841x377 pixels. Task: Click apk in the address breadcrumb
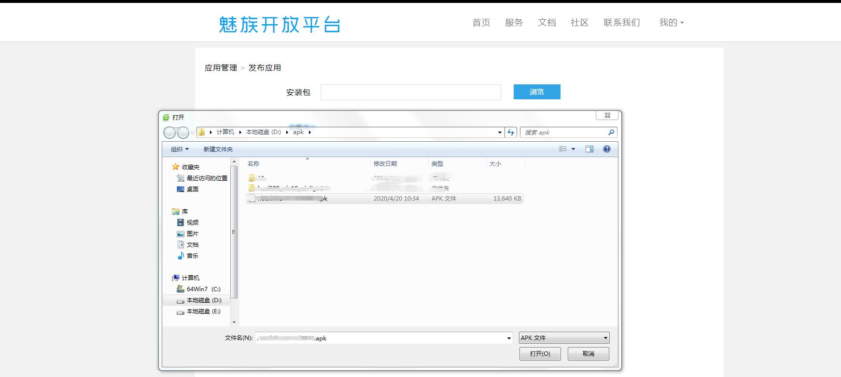click(x=298, y=132)
